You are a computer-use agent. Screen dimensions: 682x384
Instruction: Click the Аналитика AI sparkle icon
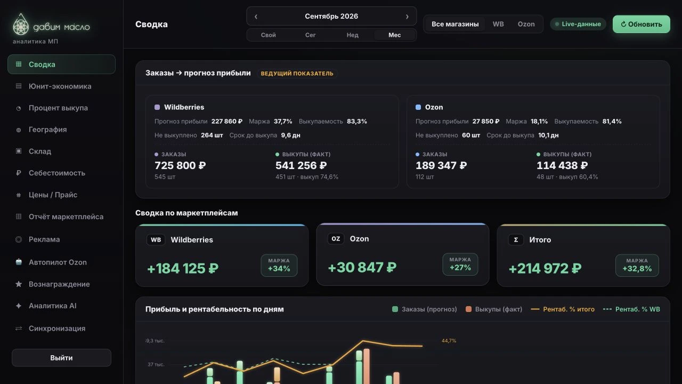coord(19,306)
